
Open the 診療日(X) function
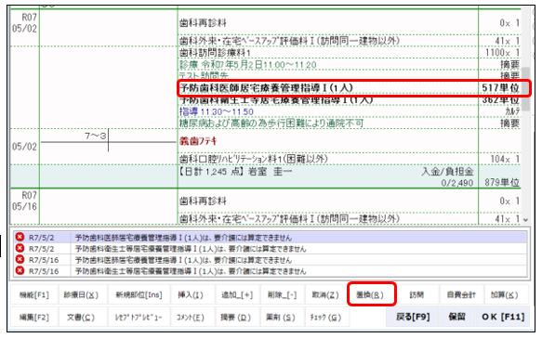81,295
